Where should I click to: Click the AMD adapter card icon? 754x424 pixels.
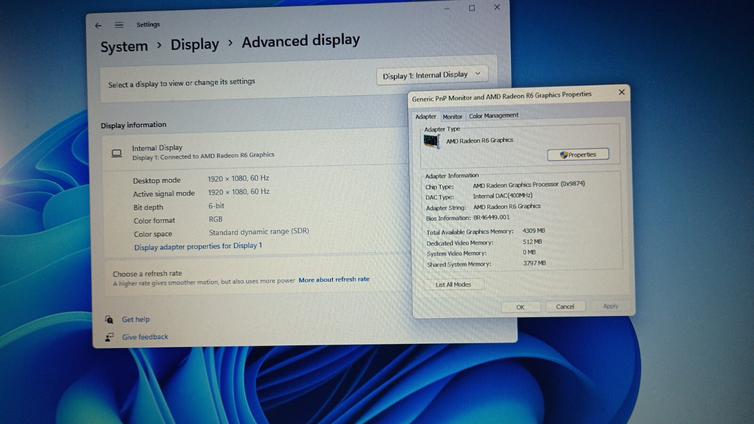431,141
